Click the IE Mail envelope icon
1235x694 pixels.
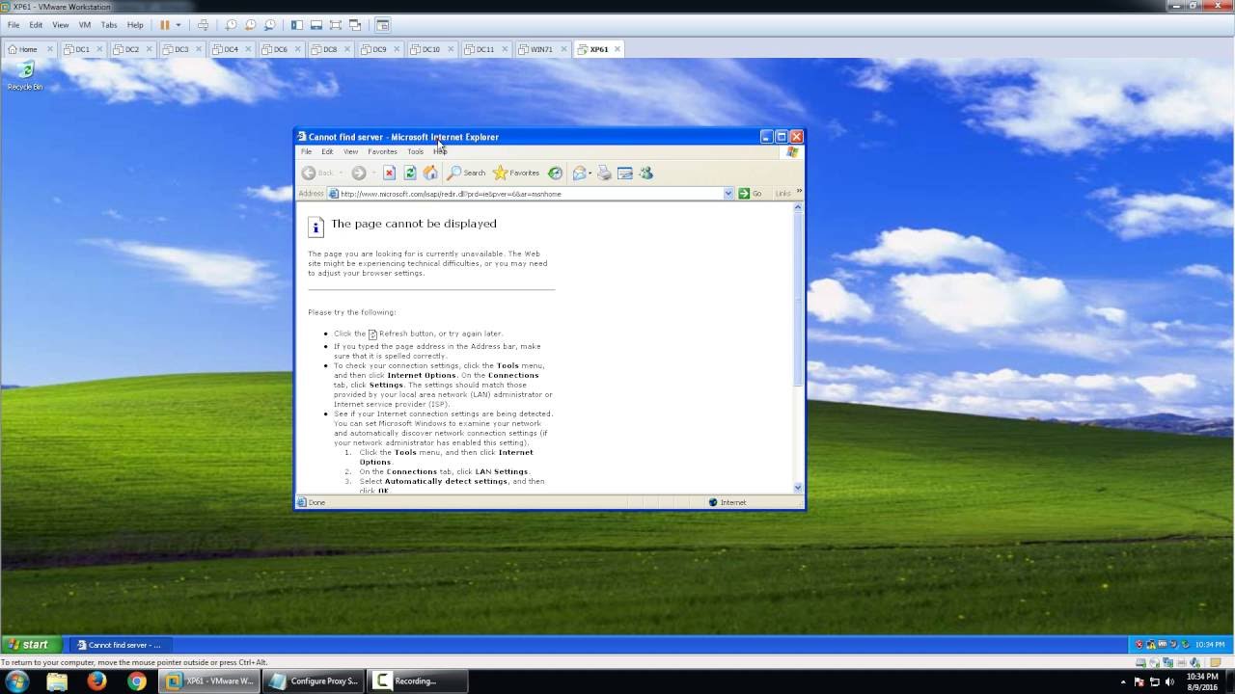[579, 173]
